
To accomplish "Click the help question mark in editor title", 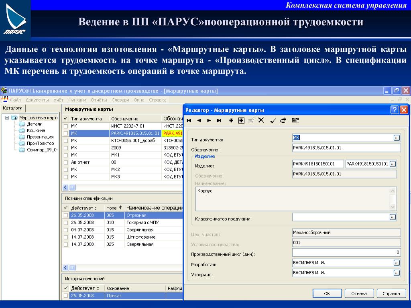I will coord(394,110).
